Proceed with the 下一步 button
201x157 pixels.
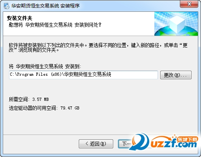(125, 144)
